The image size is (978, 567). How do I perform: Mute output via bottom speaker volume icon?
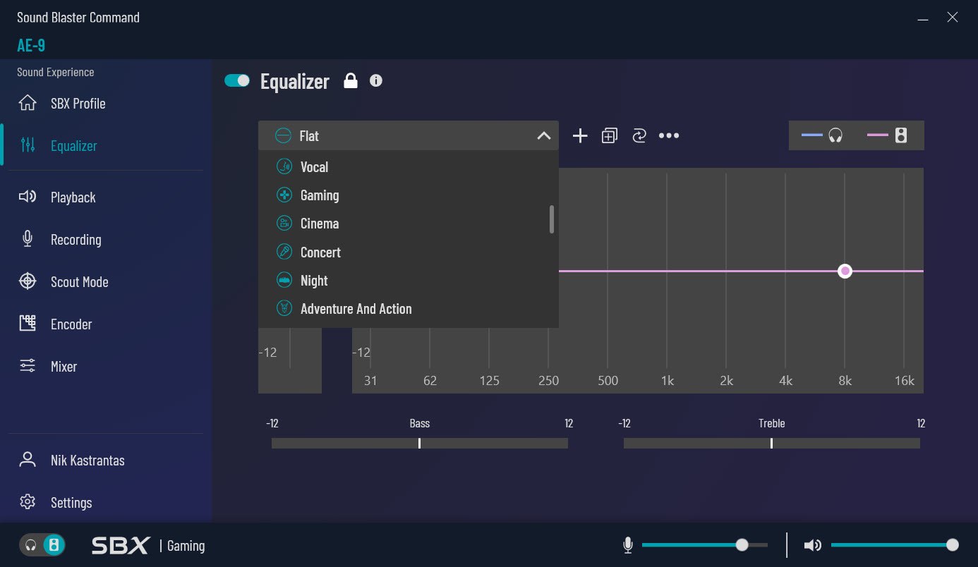click(813, 545)
